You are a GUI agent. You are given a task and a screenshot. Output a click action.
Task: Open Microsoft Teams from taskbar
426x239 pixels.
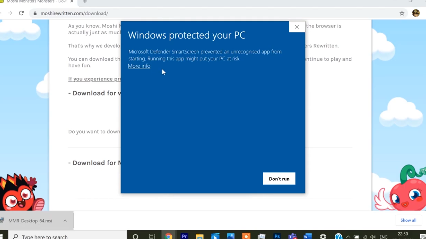[293, 236]
